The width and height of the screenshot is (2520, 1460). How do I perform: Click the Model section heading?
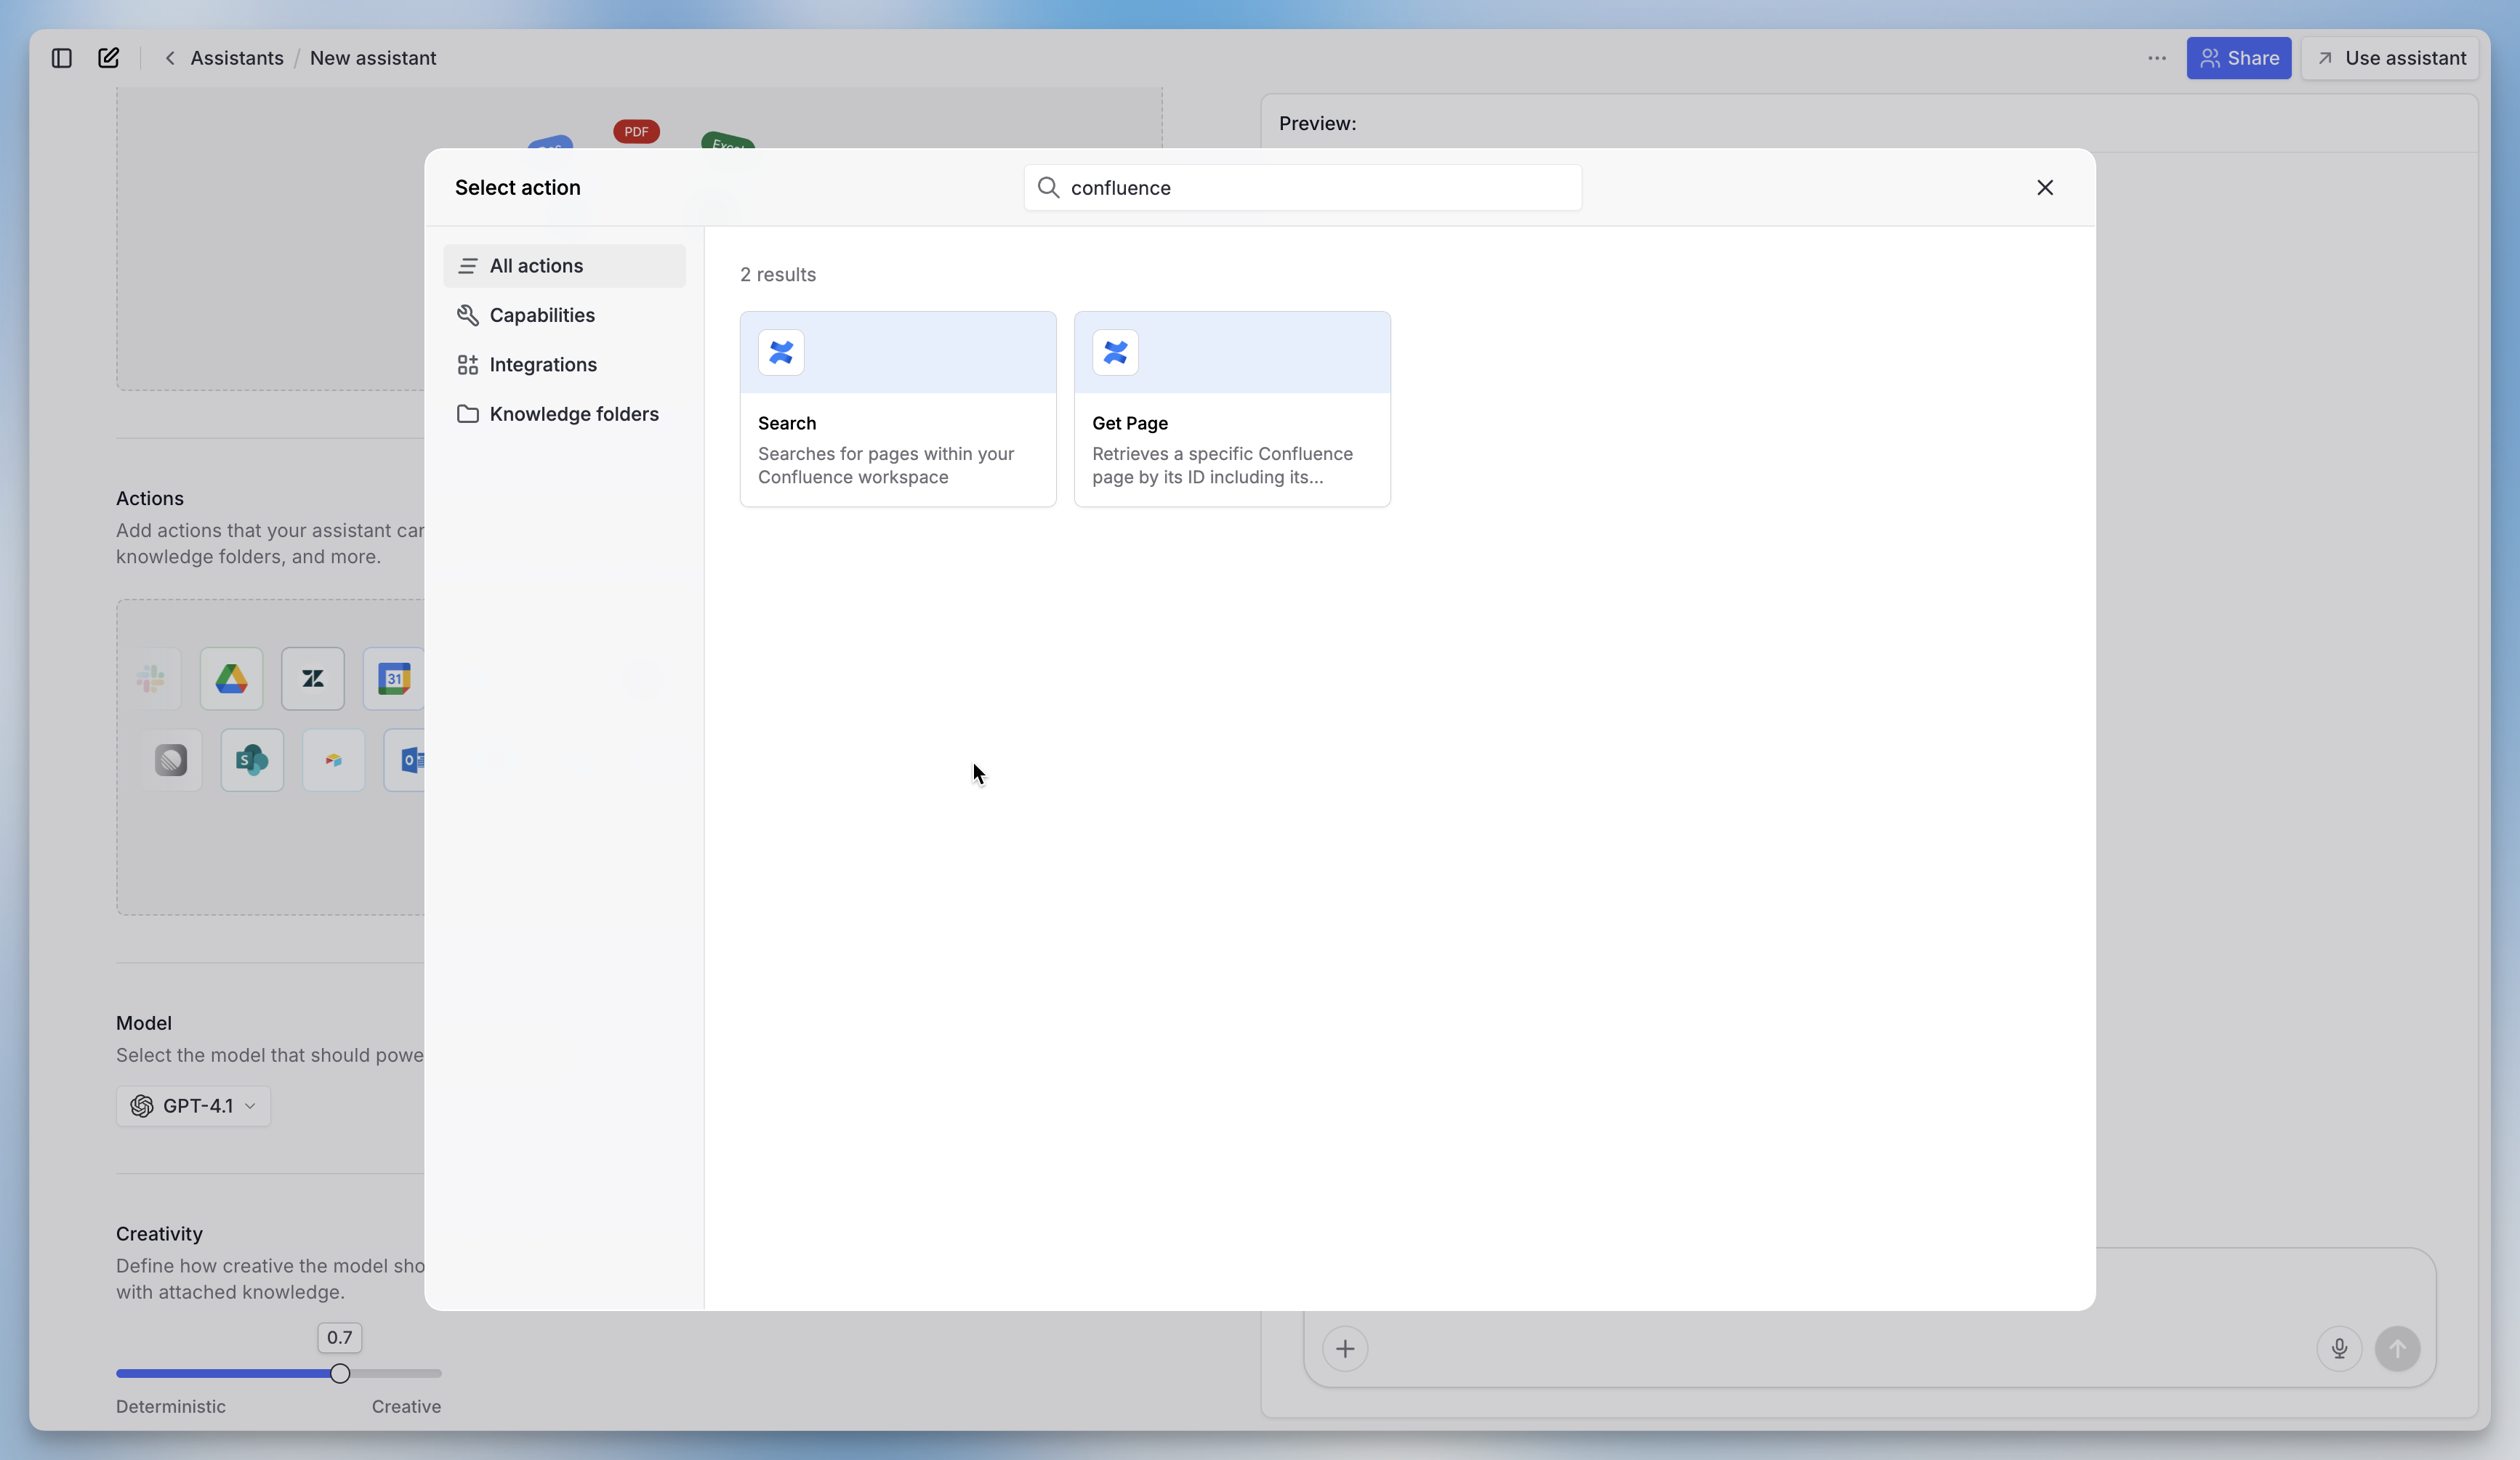(x=144, y=1024)
